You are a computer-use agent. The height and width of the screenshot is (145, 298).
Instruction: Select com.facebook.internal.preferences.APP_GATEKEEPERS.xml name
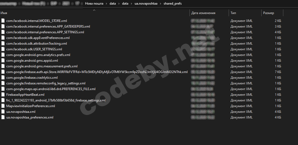[x=48, y=27]
